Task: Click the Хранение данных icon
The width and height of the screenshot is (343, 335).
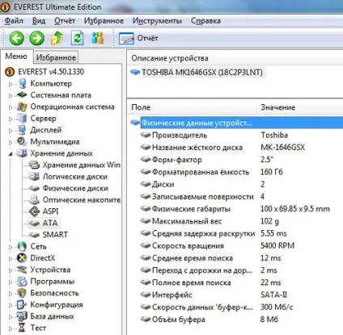Action: click(22, 153)
